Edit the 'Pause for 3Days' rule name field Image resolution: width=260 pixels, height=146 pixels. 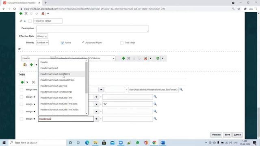48,21
